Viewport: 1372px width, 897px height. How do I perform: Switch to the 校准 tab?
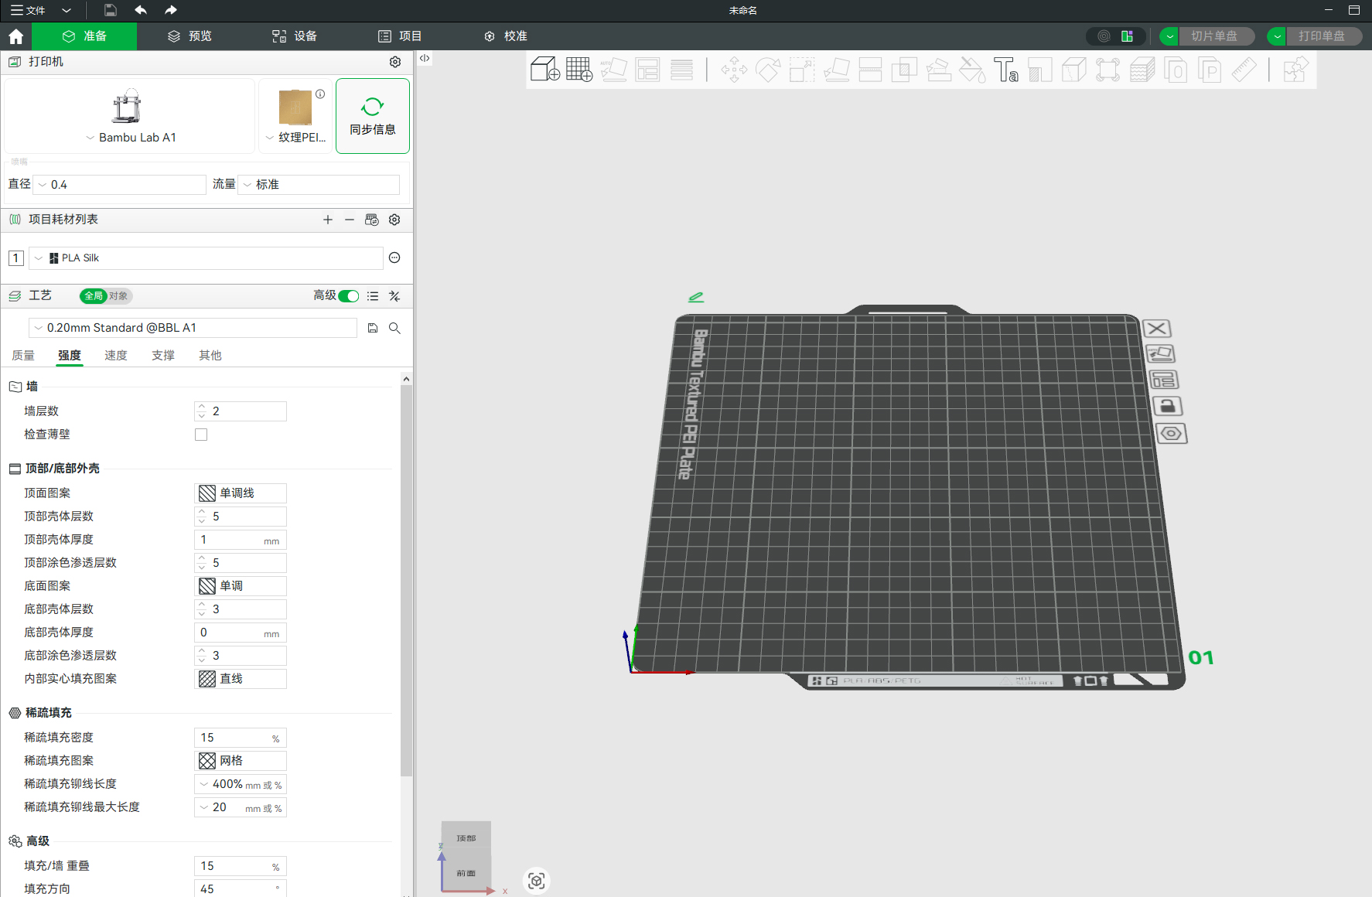click(x=505, y=36)
